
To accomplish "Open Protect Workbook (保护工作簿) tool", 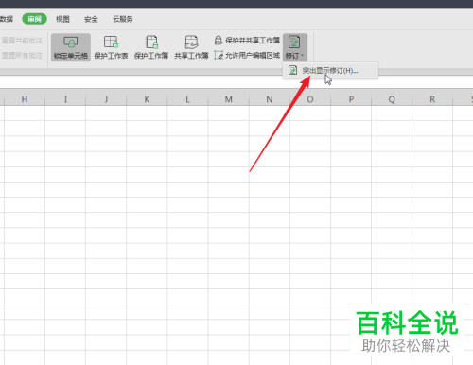I will click(151, 47).
